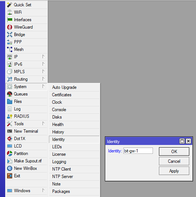Open the New WinBox icon
This screenshot has width=196, height=197.
pyautogui.click(x=10, y=168)
